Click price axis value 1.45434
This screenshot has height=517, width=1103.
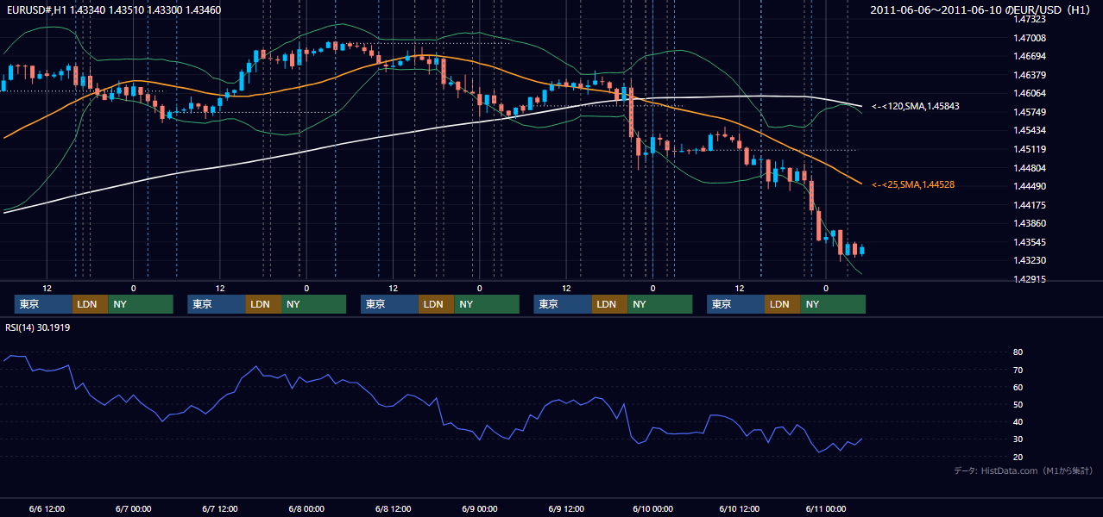[x=1030, y=130]
